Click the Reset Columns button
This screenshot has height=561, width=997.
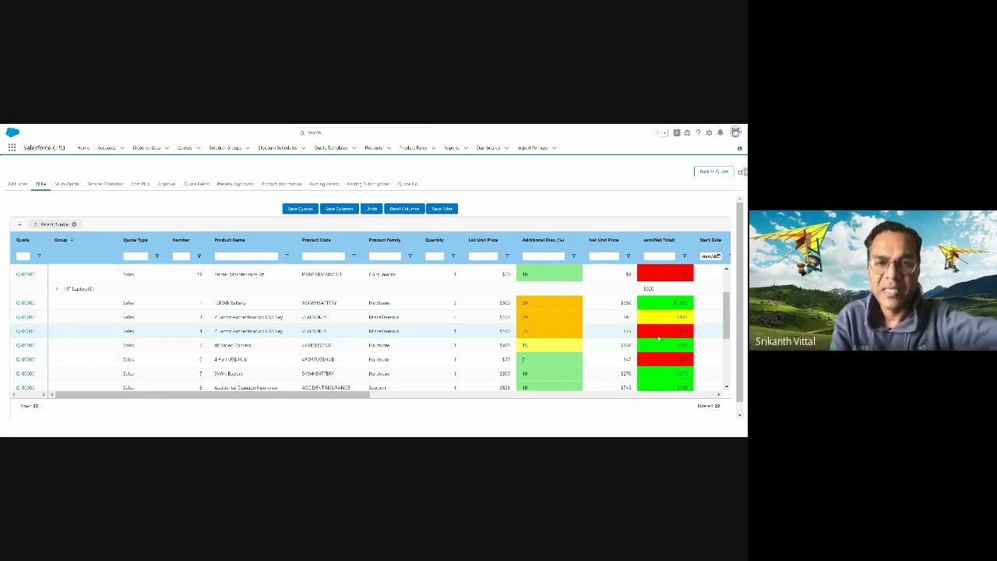click(404, 209)
